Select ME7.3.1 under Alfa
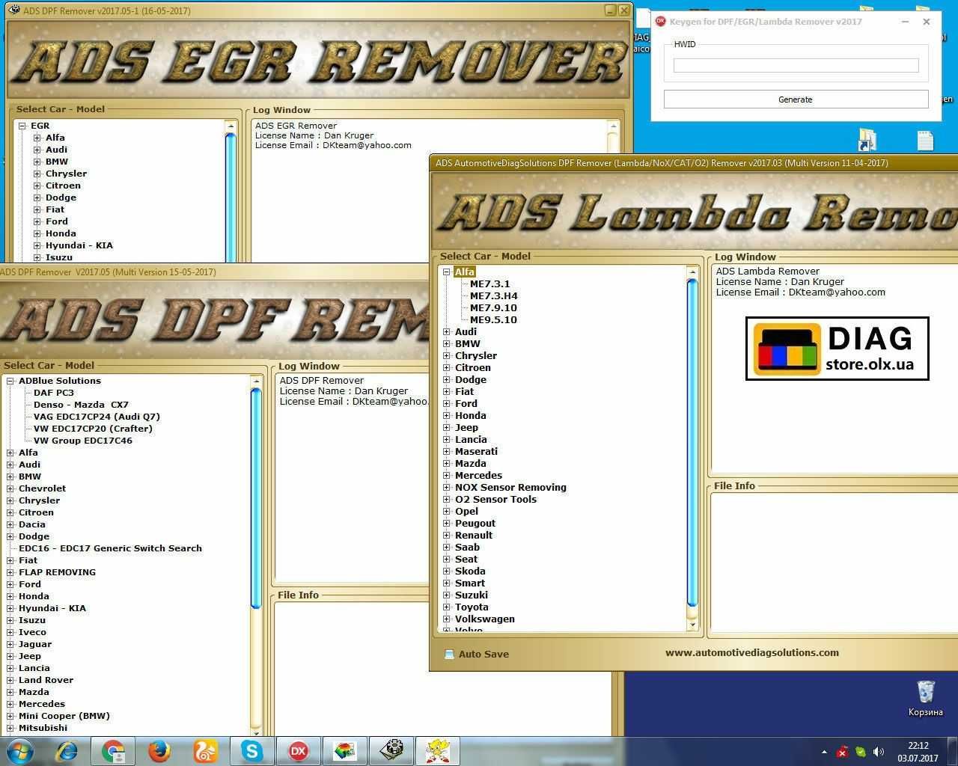Viewport: 958px width, 766px height. pyautogui.click(x=489, y=284)
